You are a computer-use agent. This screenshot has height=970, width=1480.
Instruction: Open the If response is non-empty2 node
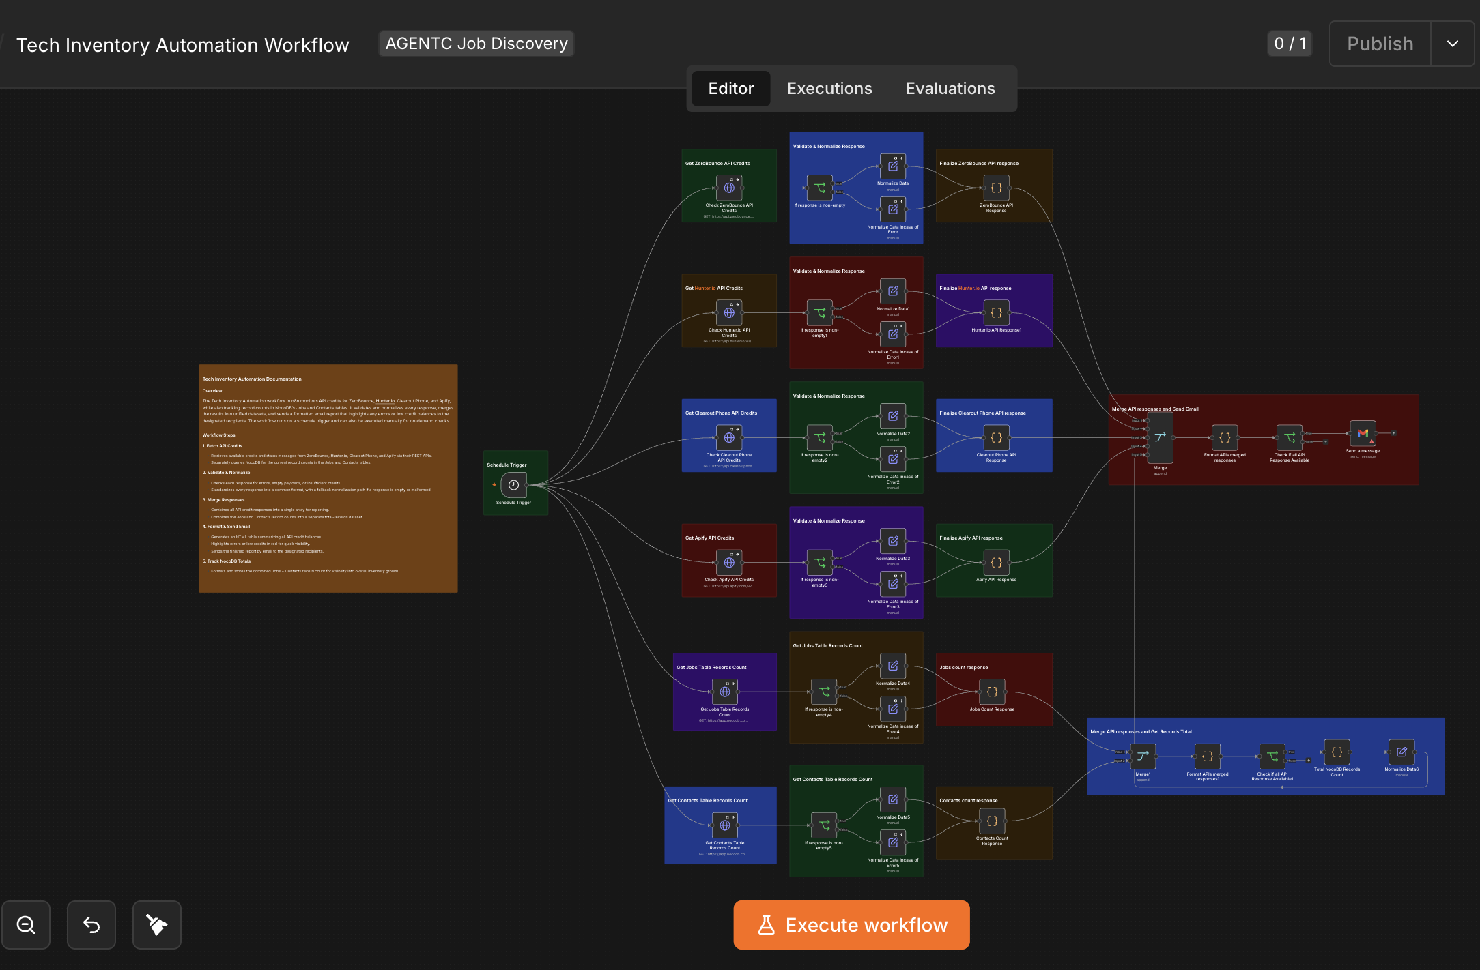pyautogui.click(x=820, y=437)
